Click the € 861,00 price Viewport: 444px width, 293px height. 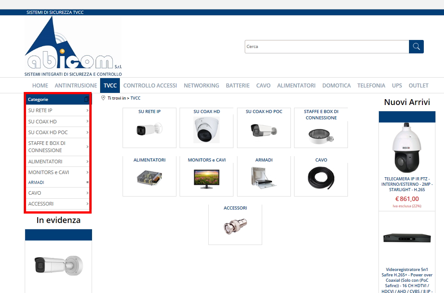(x=407, y=199)
